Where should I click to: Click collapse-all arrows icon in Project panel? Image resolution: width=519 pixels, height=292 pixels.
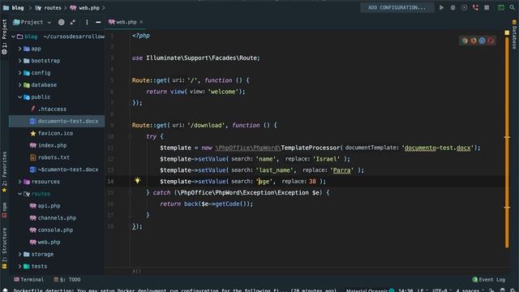(73, 22)
